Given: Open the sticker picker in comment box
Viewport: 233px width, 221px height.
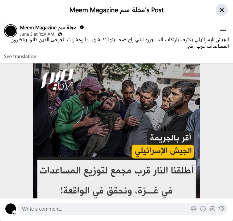Looking at the screenshot, I should click(222, 209).
